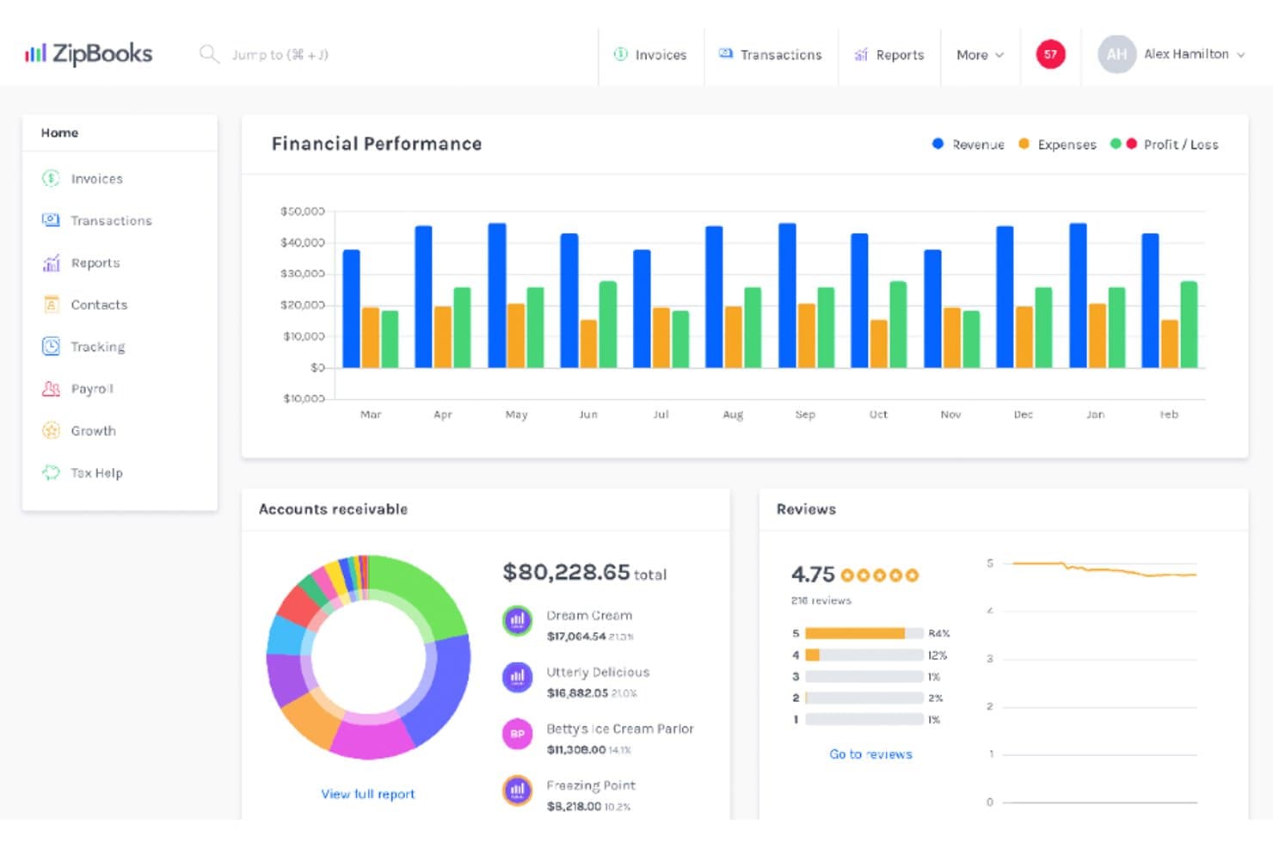Click the Dream Cream client name
Screen dimensions: 1273x849
click(589, 615)
